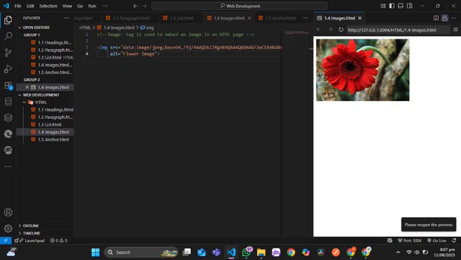Image resolution: width=461 pixels, height=260 pixels.
Task: Open the Windows Start menu
Action: click(96, 253)
